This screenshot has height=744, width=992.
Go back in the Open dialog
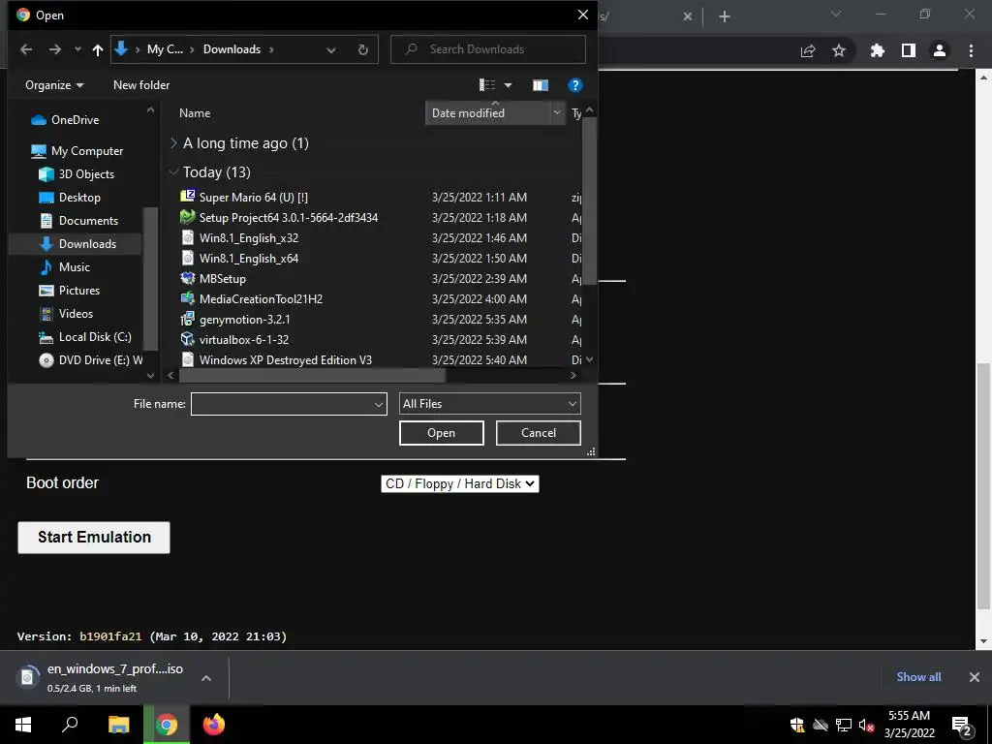(x=26, y=49)
